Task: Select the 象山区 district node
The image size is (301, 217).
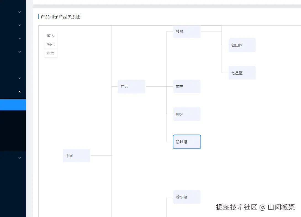Action: [x=242, y=45]
